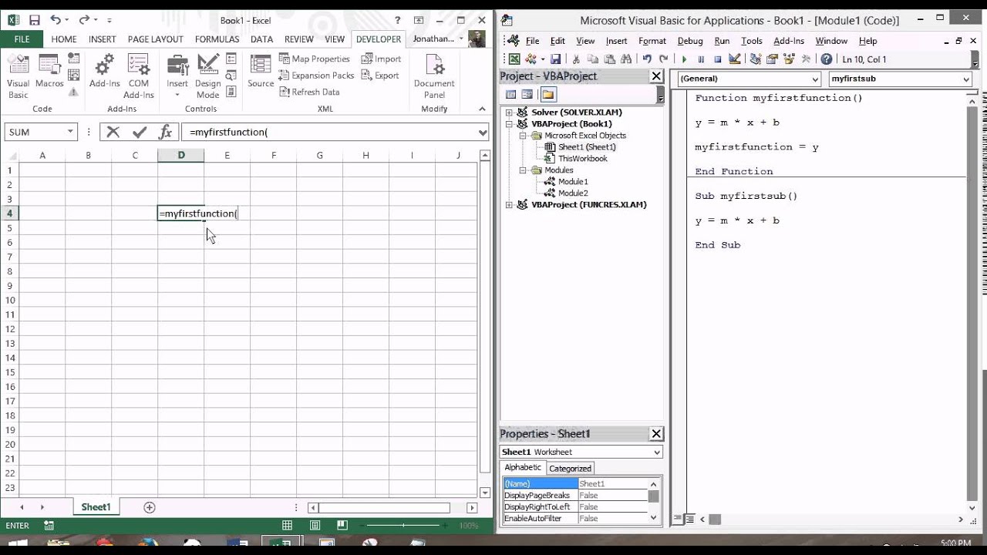Open Macro Security warning icon

pos(73,91)
